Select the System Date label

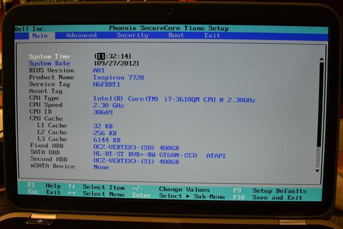(50, 63)
